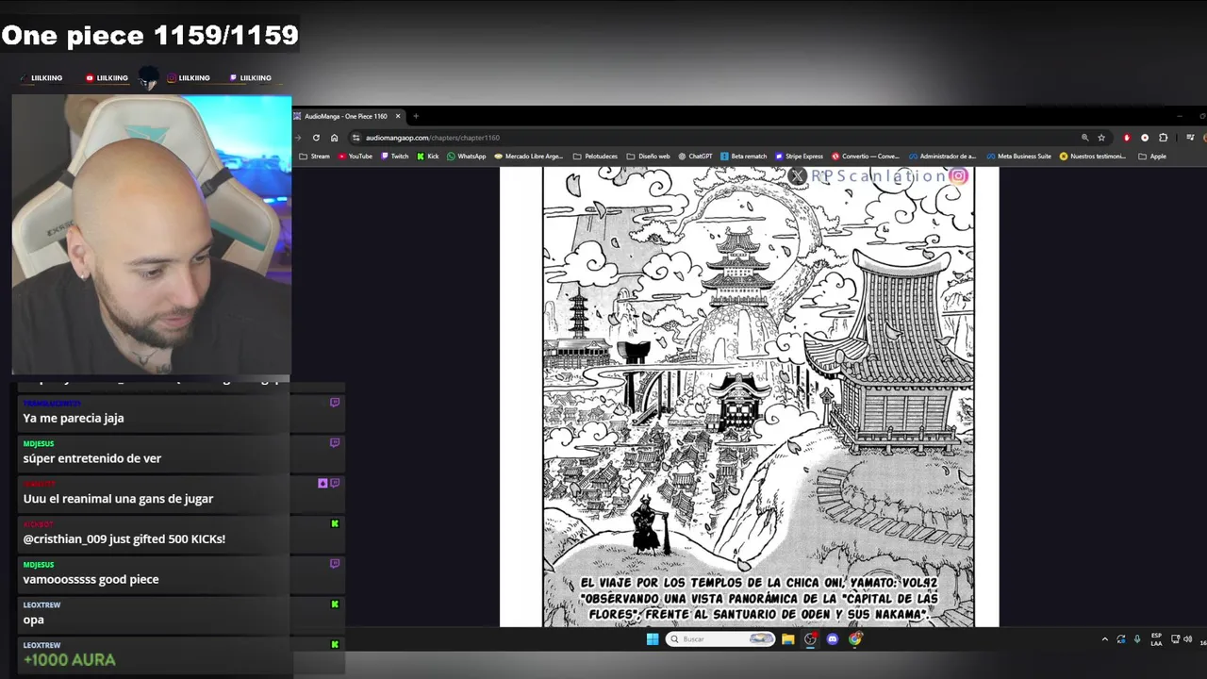Click the chat message 'opa'
1207x679 pixels.
click(x=33, y=620)
